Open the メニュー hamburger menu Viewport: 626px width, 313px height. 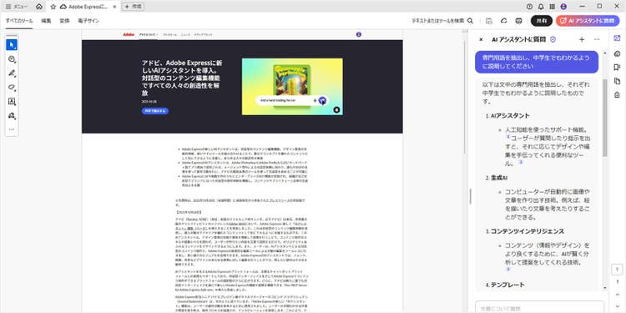click(17, 7)
